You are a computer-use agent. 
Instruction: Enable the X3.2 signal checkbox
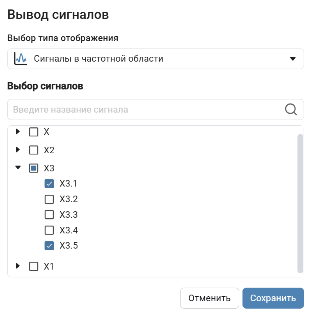pyautogui.click(x=49, y=199)
